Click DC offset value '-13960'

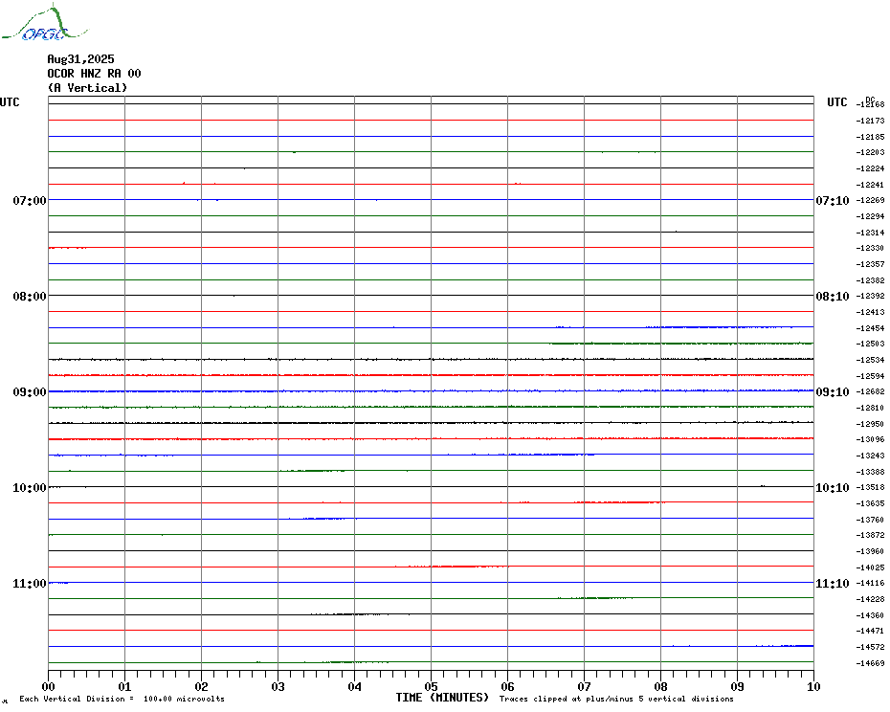870,551
